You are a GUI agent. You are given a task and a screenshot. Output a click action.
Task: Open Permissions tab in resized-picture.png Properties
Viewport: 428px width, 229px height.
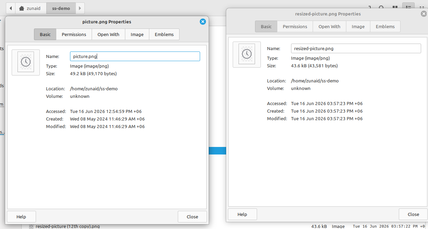(295, 26)
